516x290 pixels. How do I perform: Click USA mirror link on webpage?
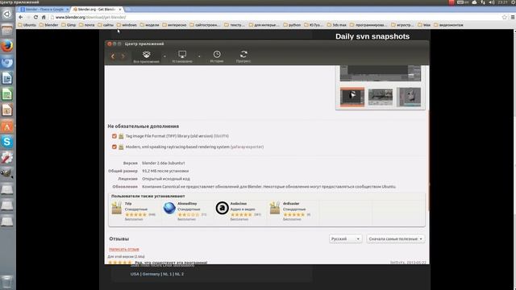135,274
